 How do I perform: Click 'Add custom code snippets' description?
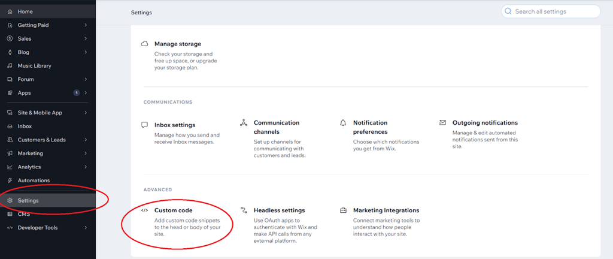[x=187, y=227]
